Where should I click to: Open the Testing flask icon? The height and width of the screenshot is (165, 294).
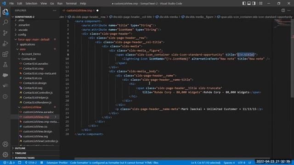[5, 65]
